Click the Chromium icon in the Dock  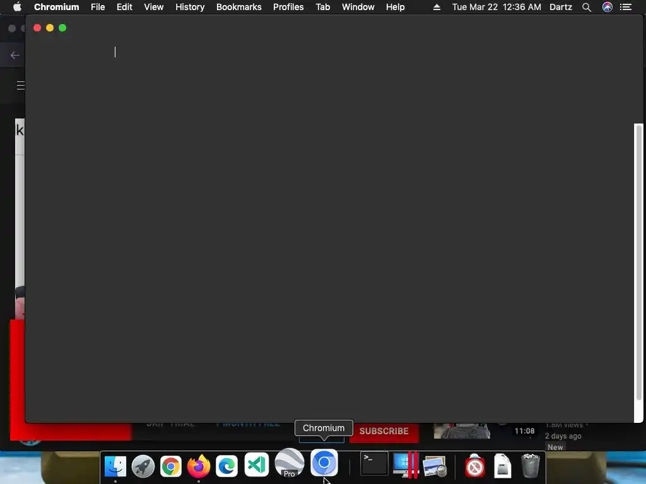(x=324, y=463)
